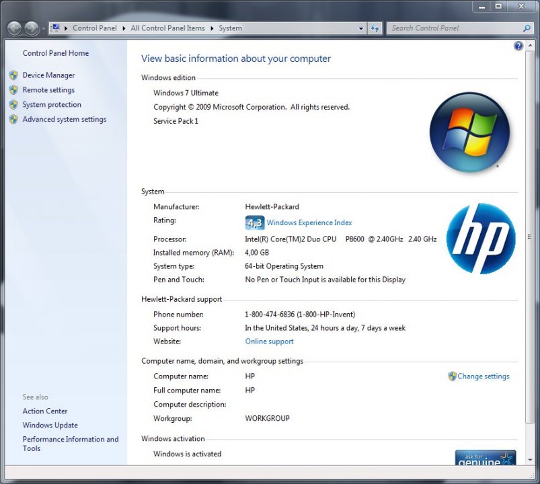
Task: Click the 'Hewlett-Packard' manufacturer value
Action: (272, 207)
